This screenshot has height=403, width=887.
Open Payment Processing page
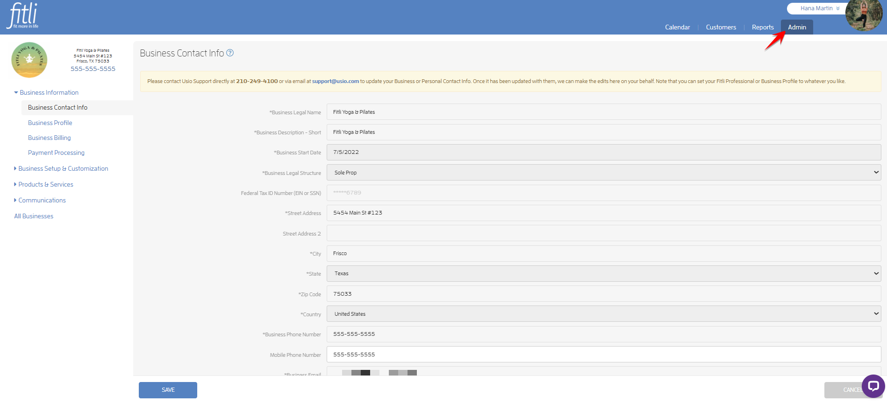tap(56, 153)
